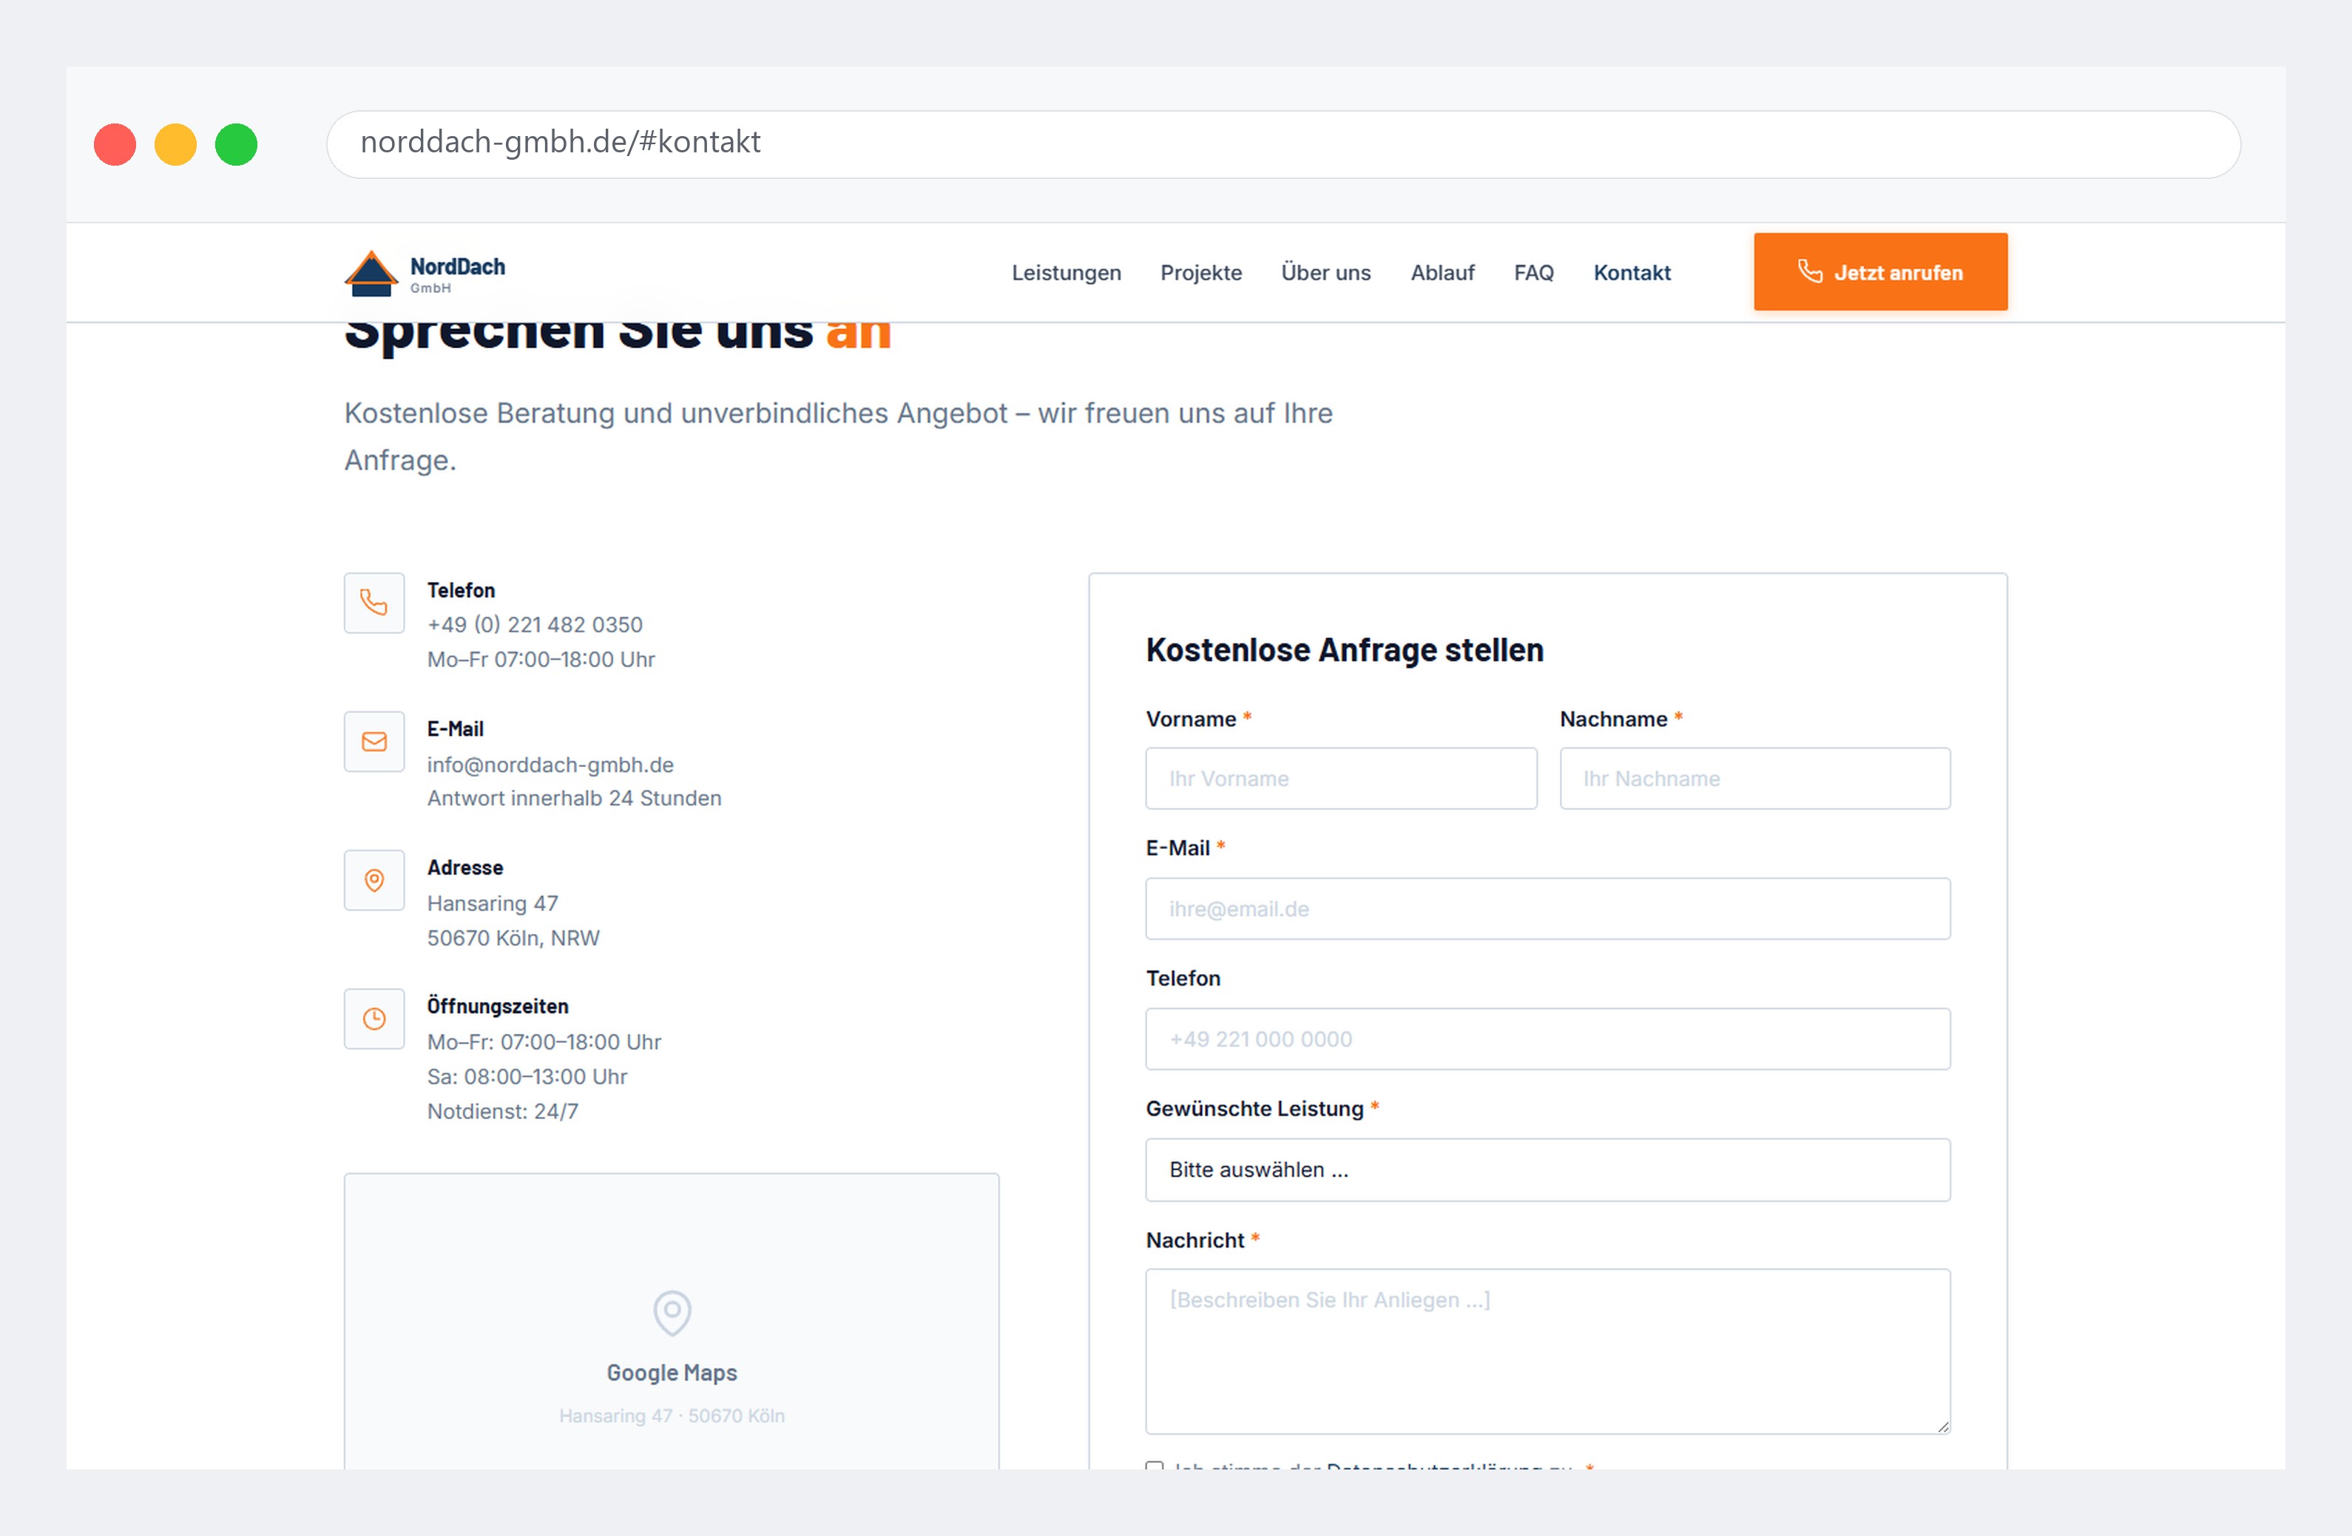Click the Jetzt anrufen button
The width and height of the screenshot is (2352, 1536).
pos(1879,272)
